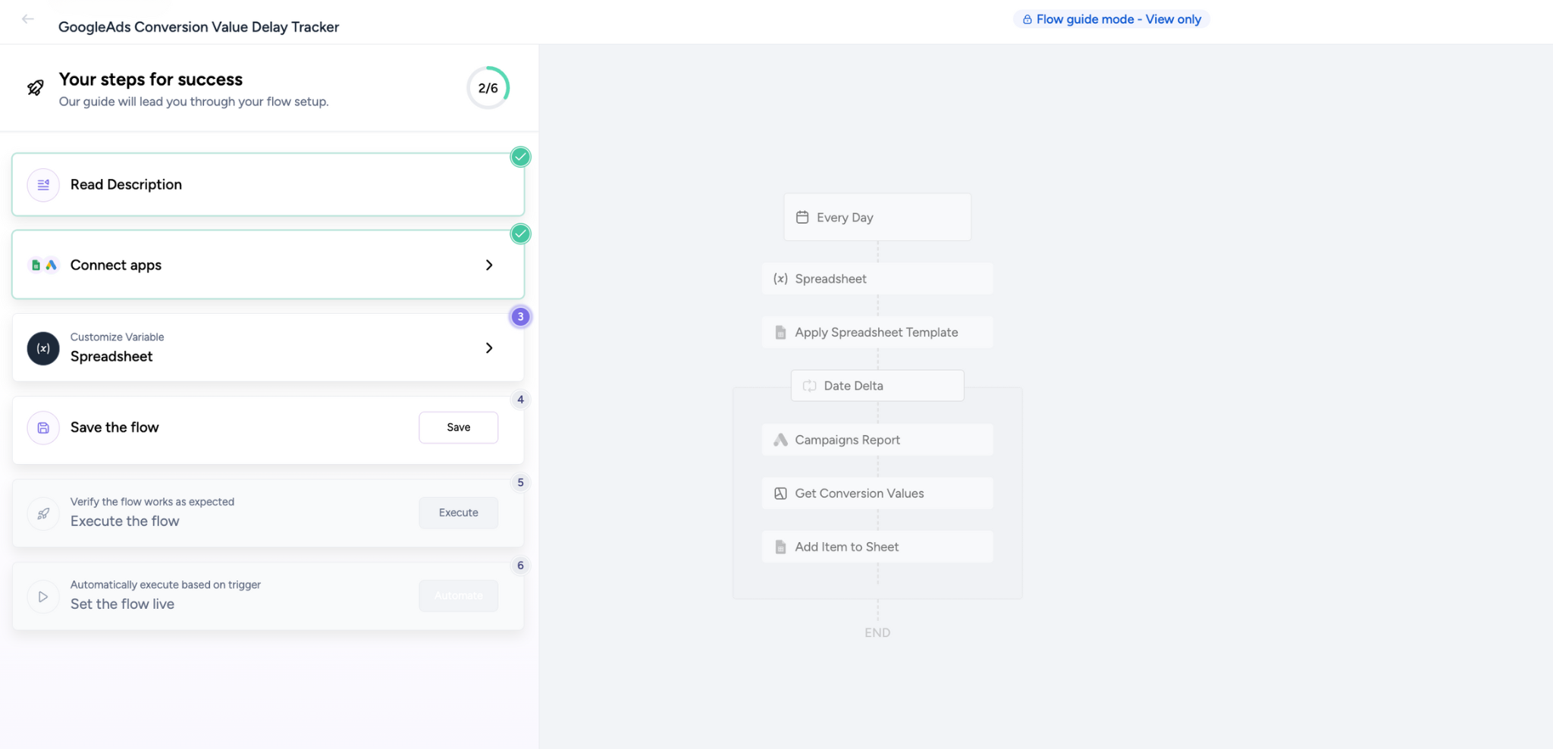This screenshot has height=749, width=1553.
Task: Click the flow title GoogleAds Conversion Value Delay Tracker
Action: point(199,27)
